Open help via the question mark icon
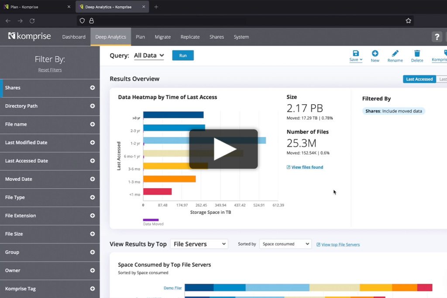 click(x=437, y=37)
